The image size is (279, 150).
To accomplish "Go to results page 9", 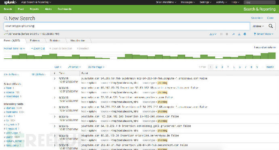I will pyautogui.click(x=257, y=67).
